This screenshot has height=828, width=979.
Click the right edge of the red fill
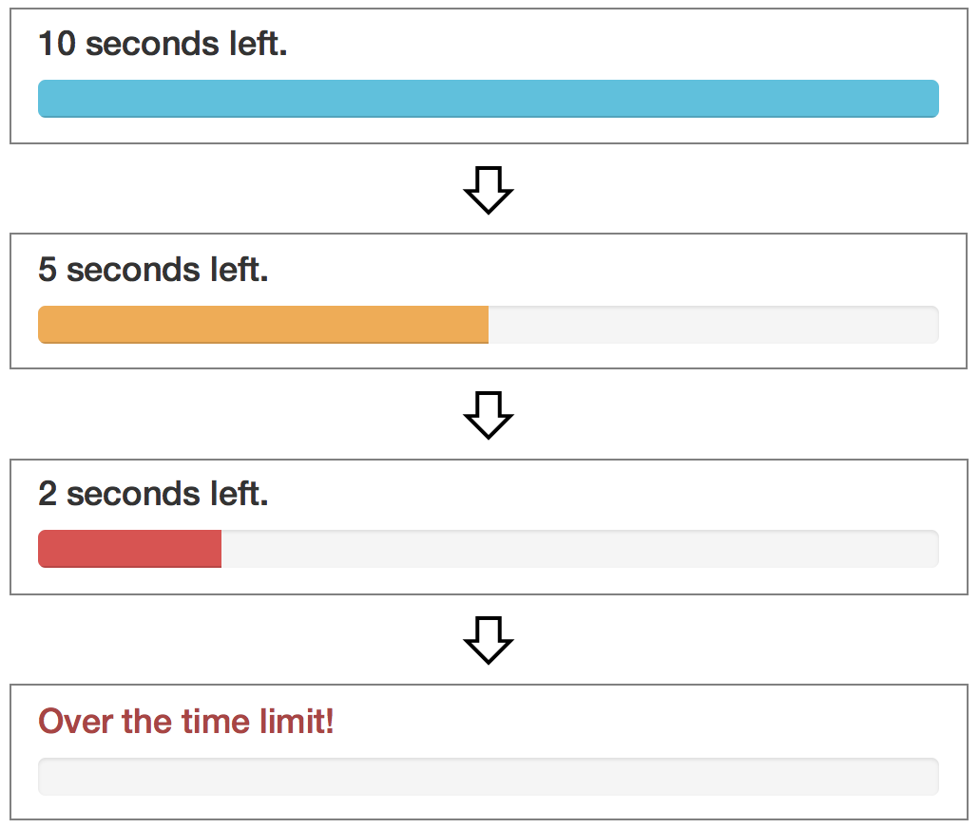pyautogui.click(x=219, y=549)
